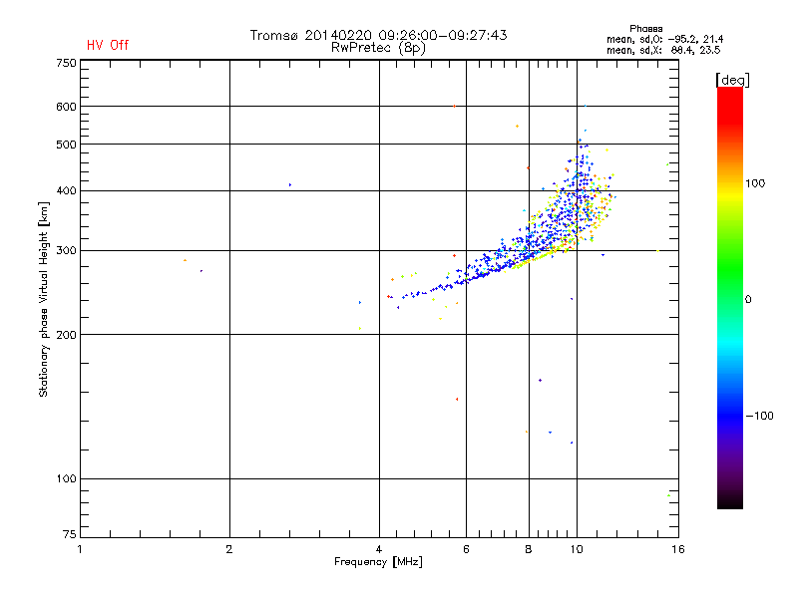This screenshot has height=598, width=798.
Task: Click the orange point at 600 km near 5.7 MHz
Action: pyautogui.click(x=454, y=107)
